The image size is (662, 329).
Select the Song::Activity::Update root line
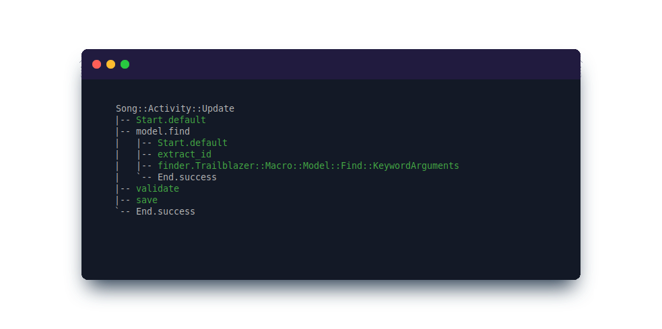[x=175, y=108]
